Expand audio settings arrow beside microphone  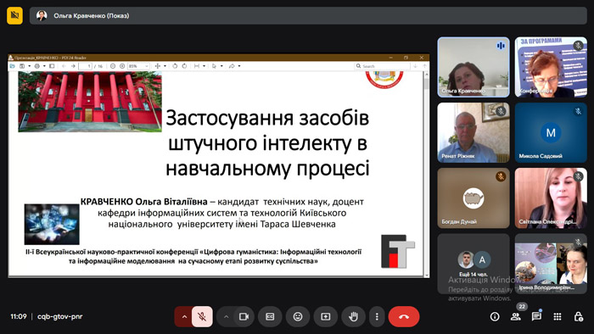coord(184,316)
